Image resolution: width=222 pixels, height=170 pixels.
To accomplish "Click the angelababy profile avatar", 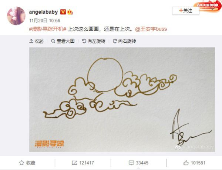I will click(16, 16).
